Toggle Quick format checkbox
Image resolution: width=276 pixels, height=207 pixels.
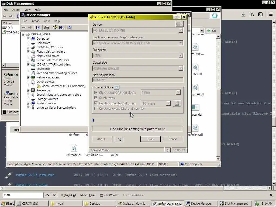coord(96,98)
